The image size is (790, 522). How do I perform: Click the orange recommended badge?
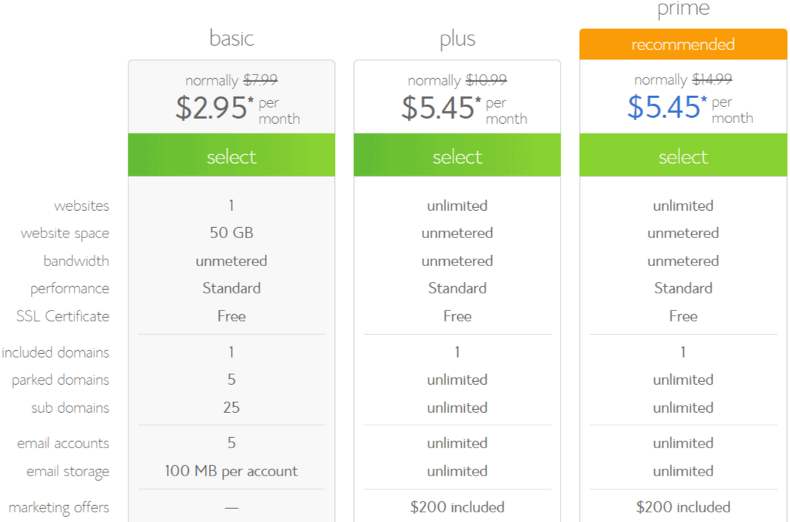(x=683, y=44)
